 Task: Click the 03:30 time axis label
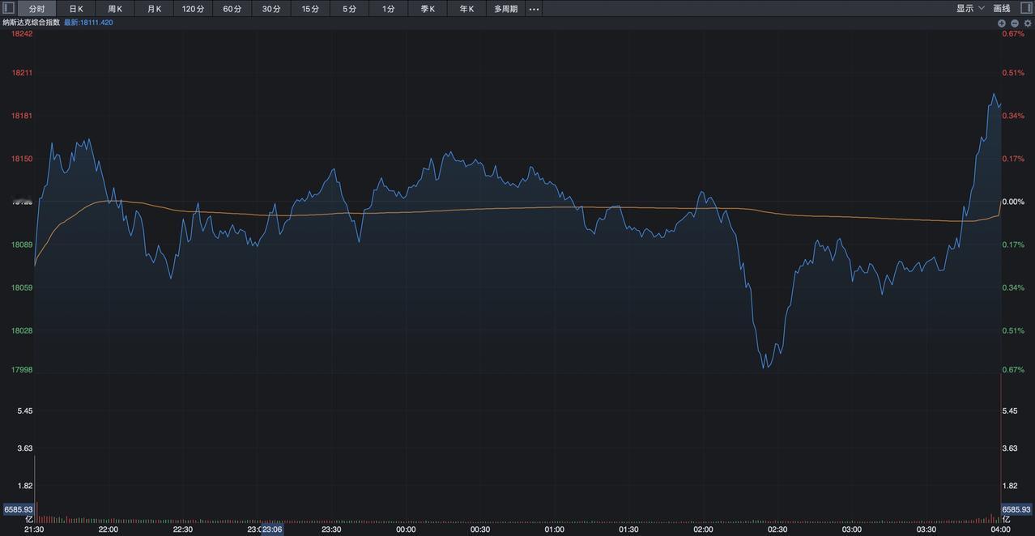[926, 530]
